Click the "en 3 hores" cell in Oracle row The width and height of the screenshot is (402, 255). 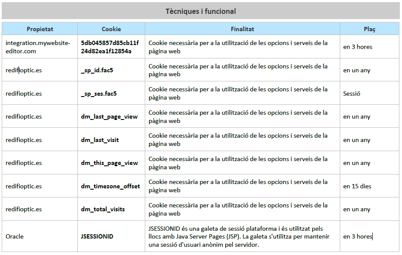[357, 236]
